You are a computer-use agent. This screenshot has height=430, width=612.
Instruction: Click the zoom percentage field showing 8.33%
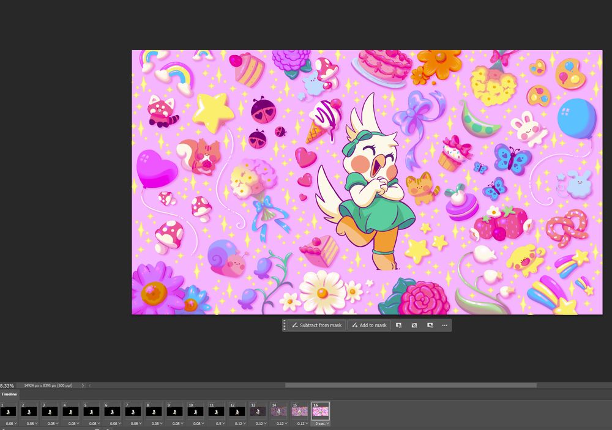pyautogui.click(x=7, y=386)
